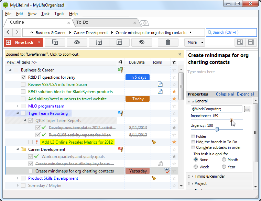Enable the Folder checkbox
This screenshot has width=261, height=201.
[193, 136]
